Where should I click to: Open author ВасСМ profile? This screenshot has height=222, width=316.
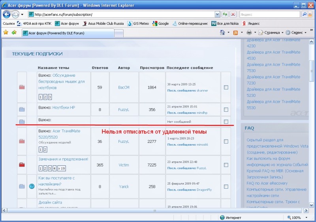point(124,87)
